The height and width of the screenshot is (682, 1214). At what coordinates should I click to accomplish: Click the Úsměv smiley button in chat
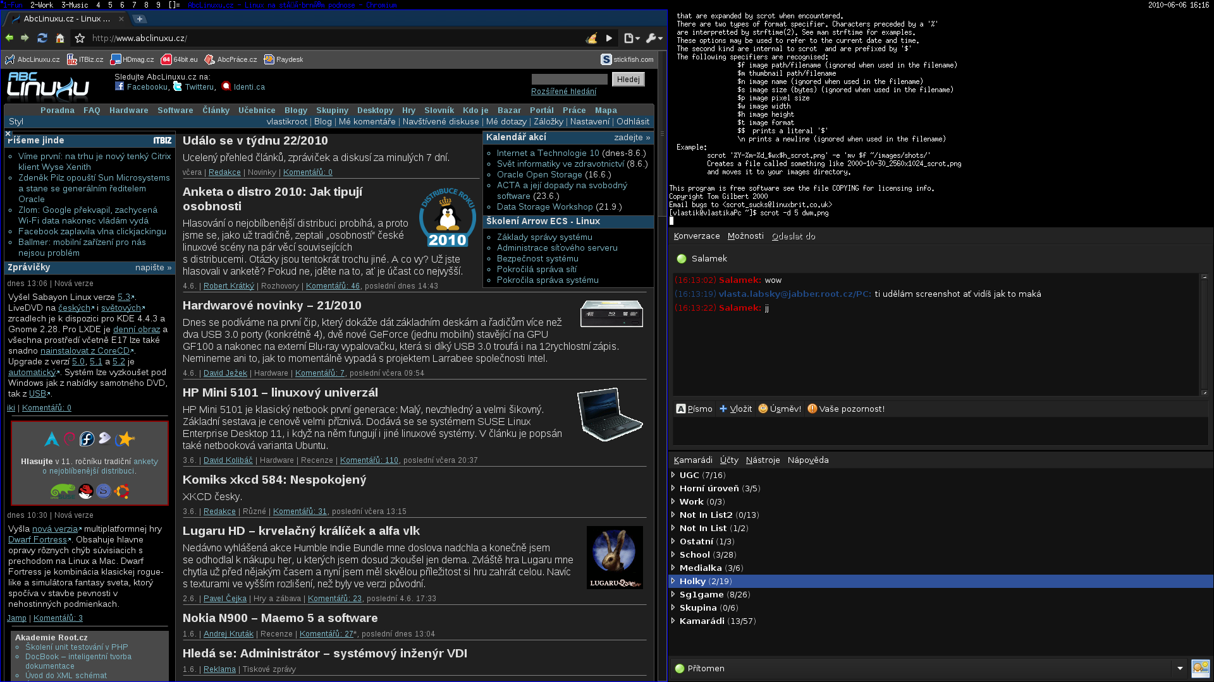pos(780,409)
